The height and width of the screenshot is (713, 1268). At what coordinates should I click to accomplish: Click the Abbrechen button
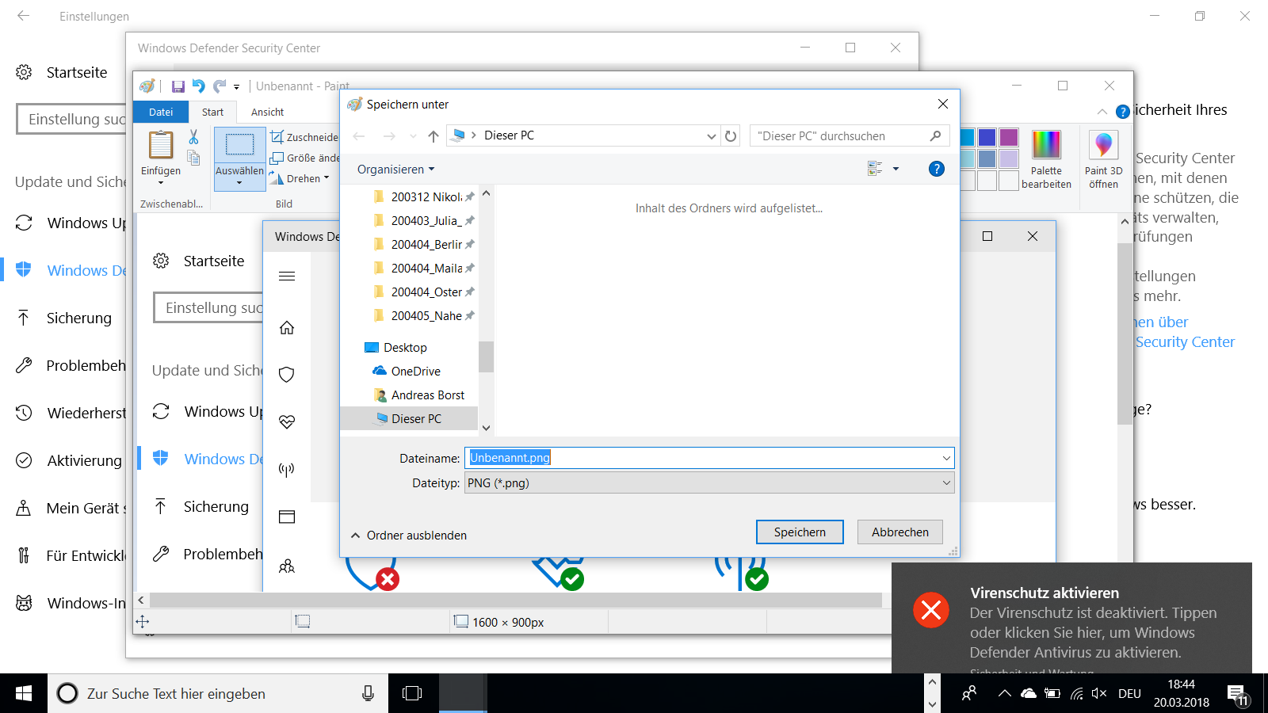[x=900, y=532]
